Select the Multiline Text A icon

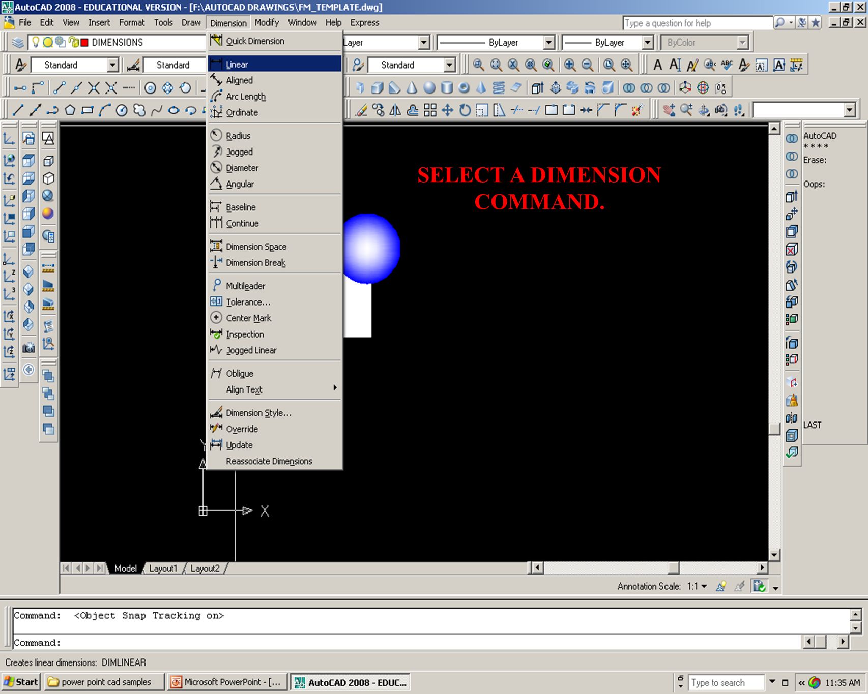(657, 65)
